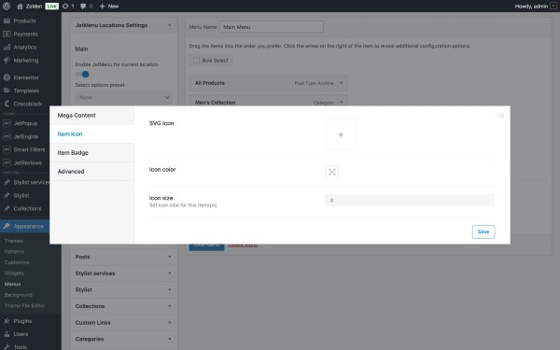Open the WordPress logo menu
Screen dimensions: 560x350
[7, 7]
